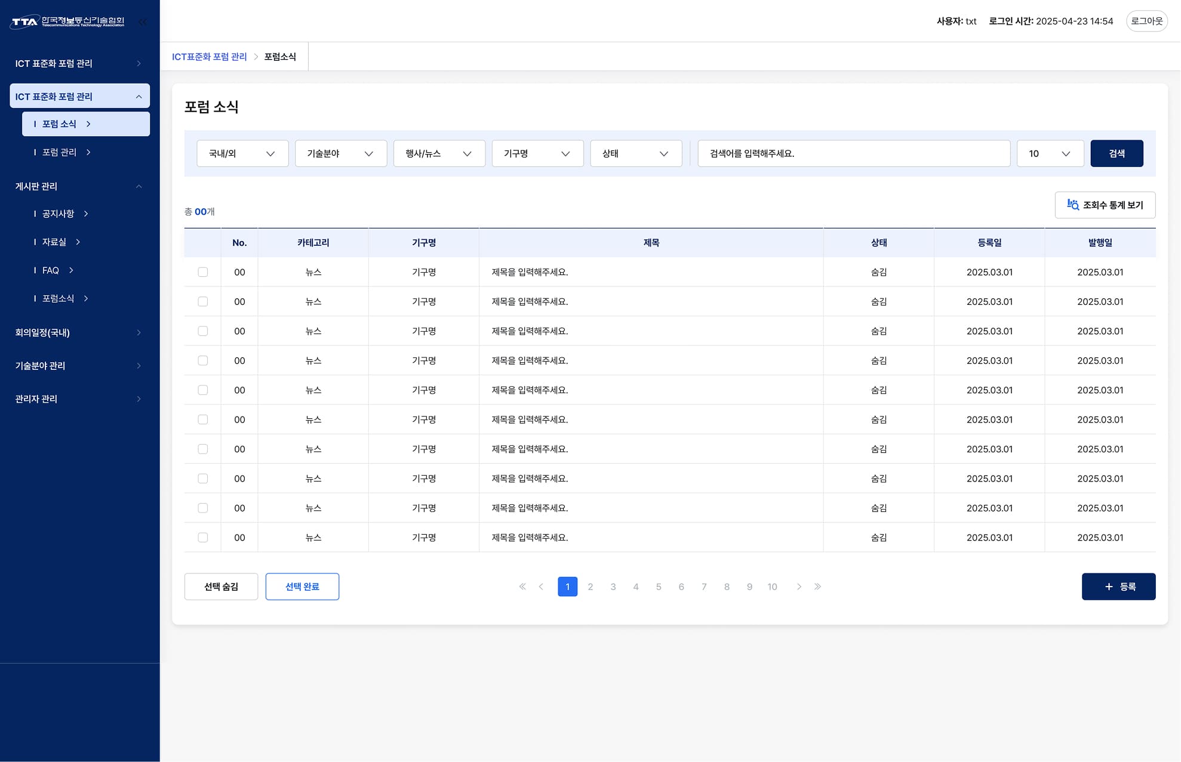Jump to last page double-right arrow
This screenshot has height=762, width=1181.
point(817,587)
